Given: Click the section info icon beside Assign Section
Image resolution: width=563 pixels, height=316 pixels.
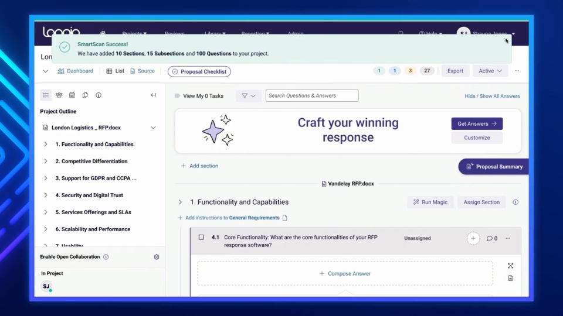Looking at the screenshot, I should (x=515, y=202).
